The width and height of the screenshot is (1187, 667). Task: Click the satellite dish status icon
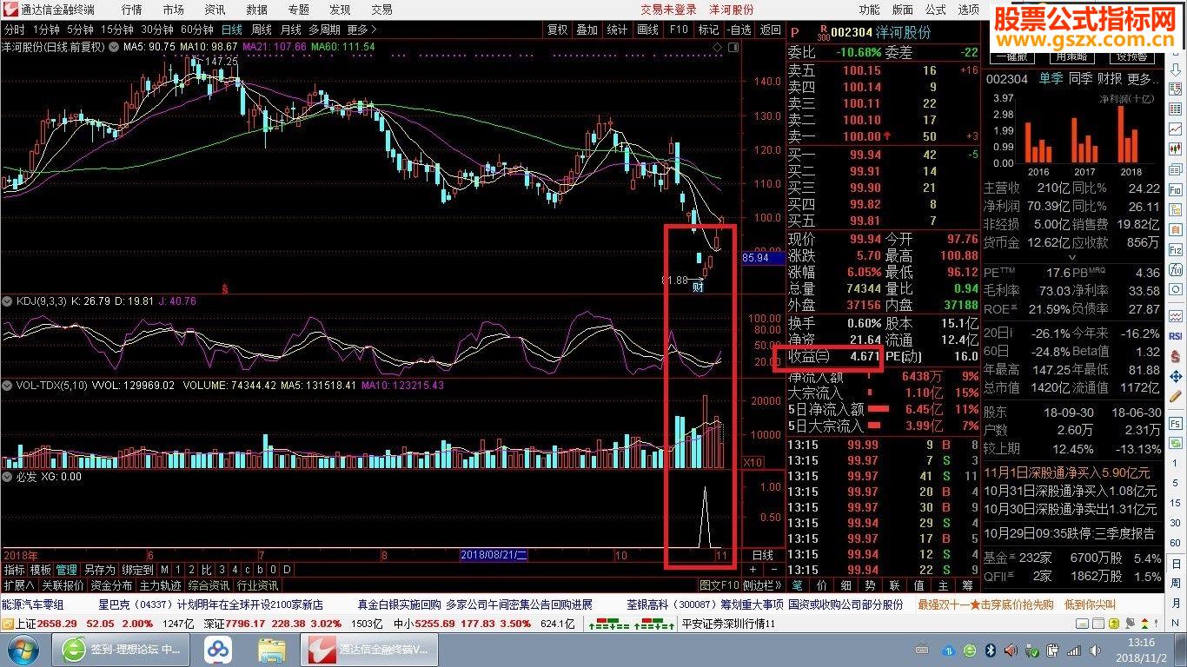pos(1130,623)
